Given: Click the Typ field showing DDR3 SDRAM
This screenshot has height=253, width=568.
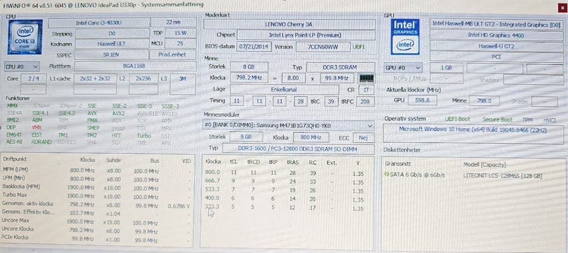Looking at the screenshot, I should [x=341, y=67].
